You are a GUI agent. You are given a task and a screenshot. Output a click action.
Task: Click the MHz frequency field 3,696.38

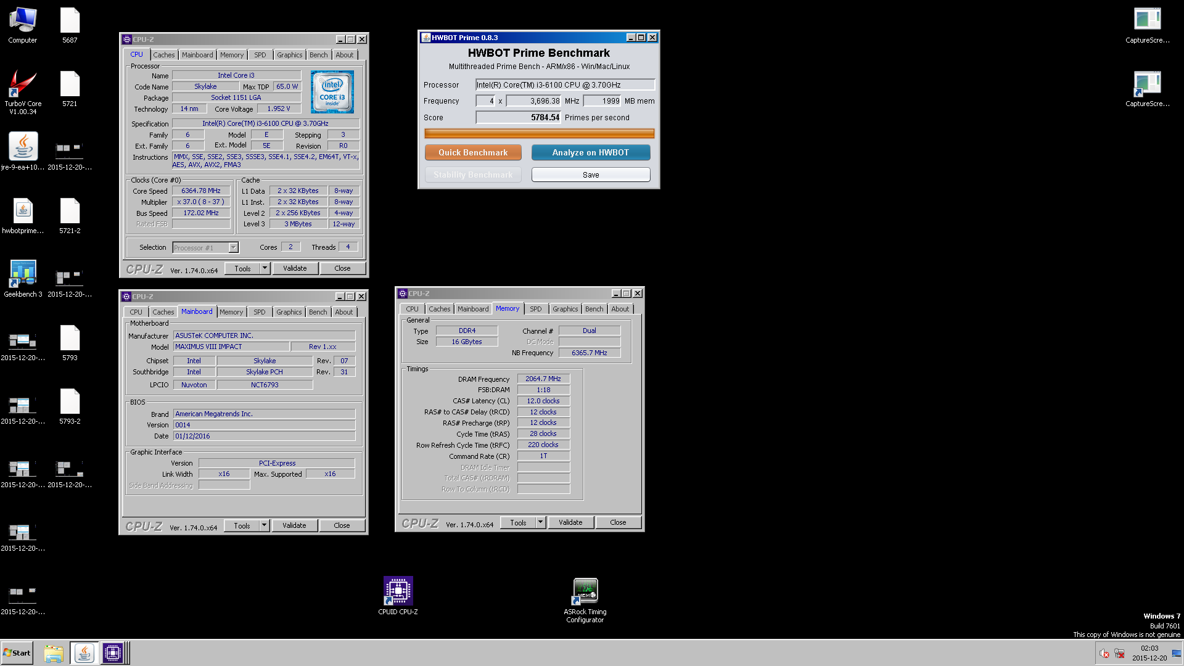(533, 101)
